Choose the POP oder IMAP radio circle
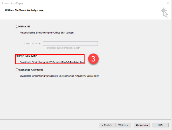172x130 pixels. coord(17,56)
